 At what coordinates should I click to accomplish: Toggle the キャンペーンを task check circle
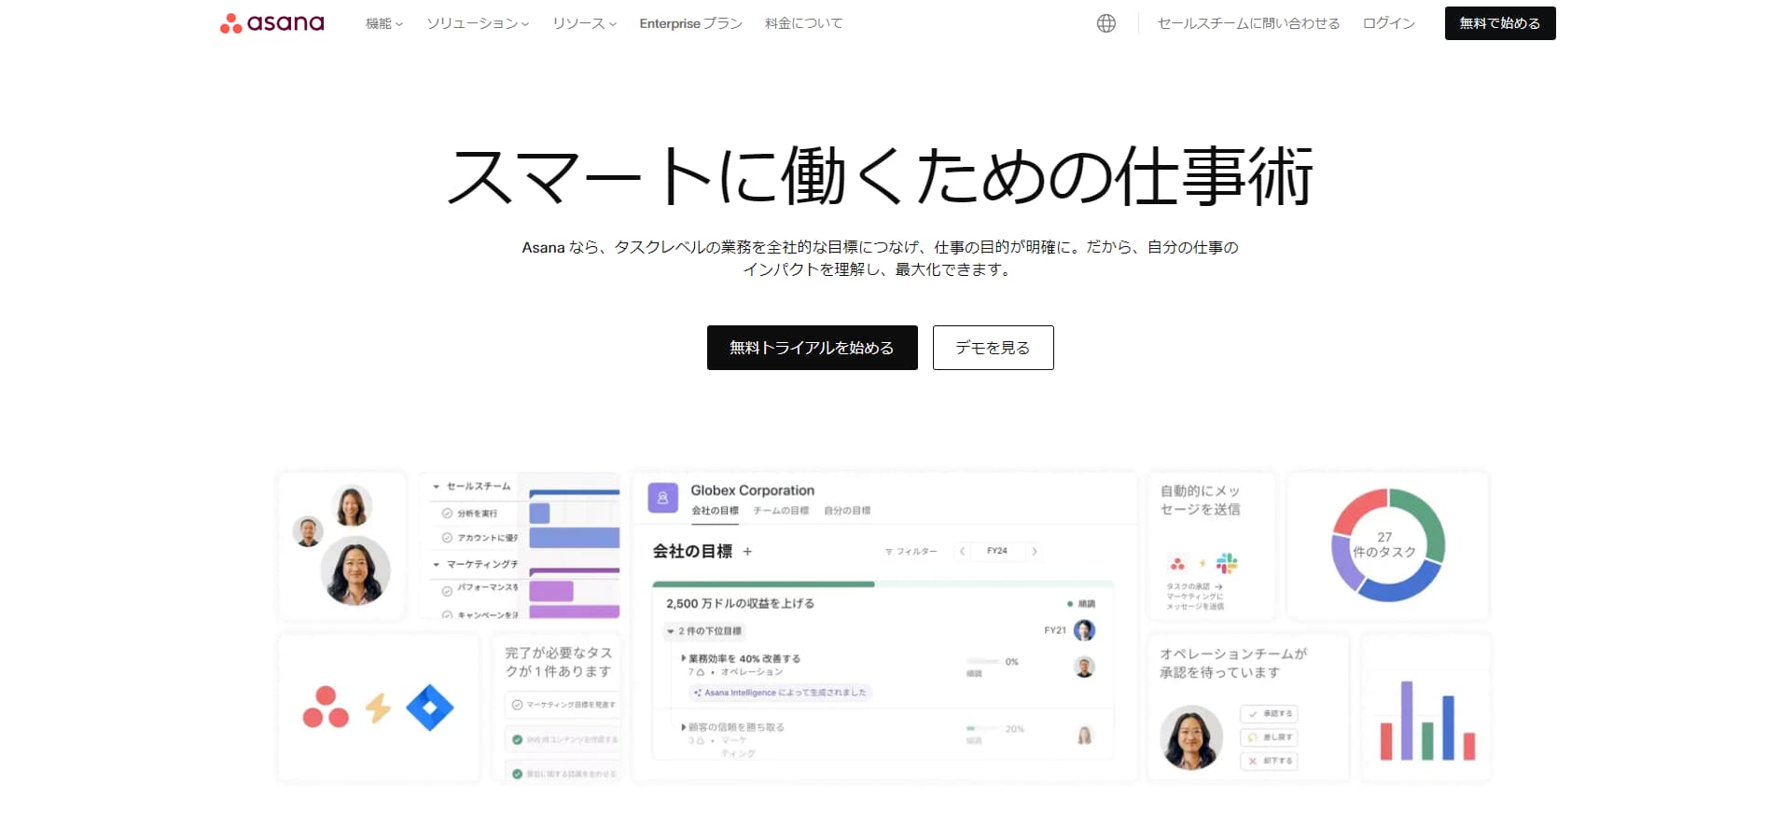click(x=447, y=615)
